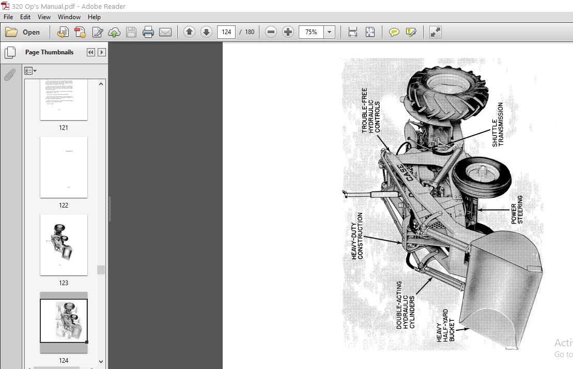
Task: Open the Window menu
Action: point(69,17)
